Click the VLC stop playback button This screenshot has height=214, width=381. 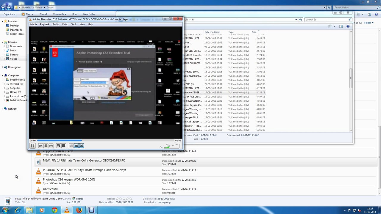(46, 146)
